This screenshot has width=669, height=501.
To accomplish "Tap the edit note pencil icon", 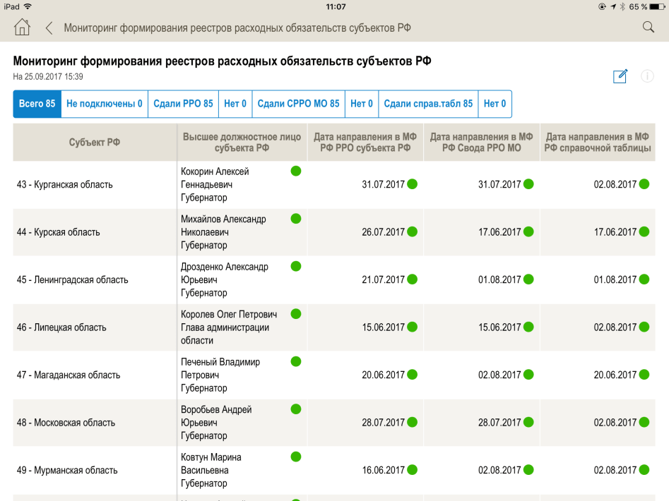I will [620, 76].
